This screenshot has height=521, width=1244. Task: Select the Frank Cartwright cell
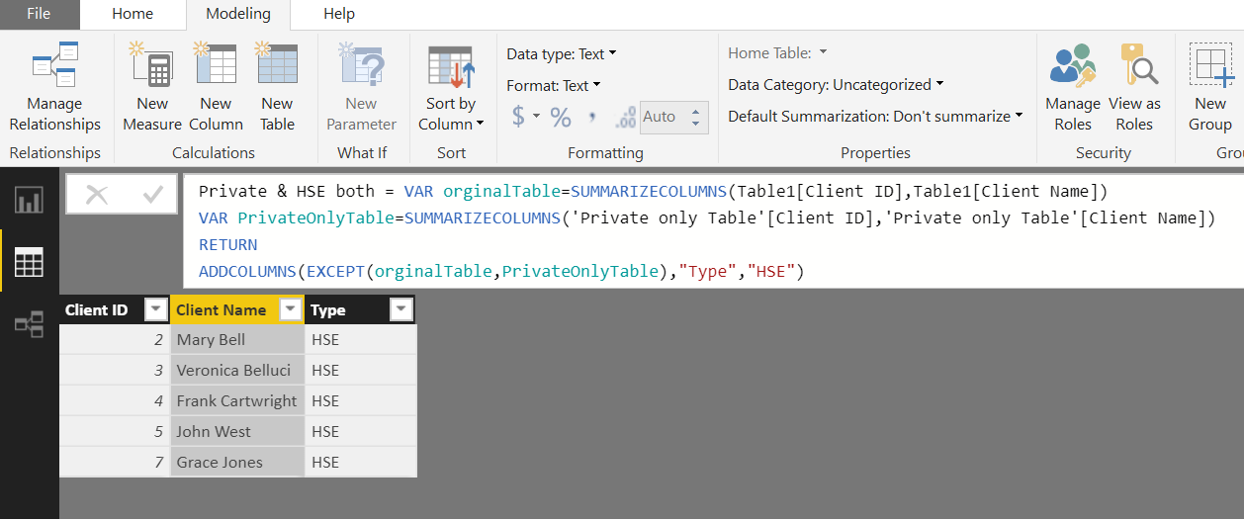237,400
